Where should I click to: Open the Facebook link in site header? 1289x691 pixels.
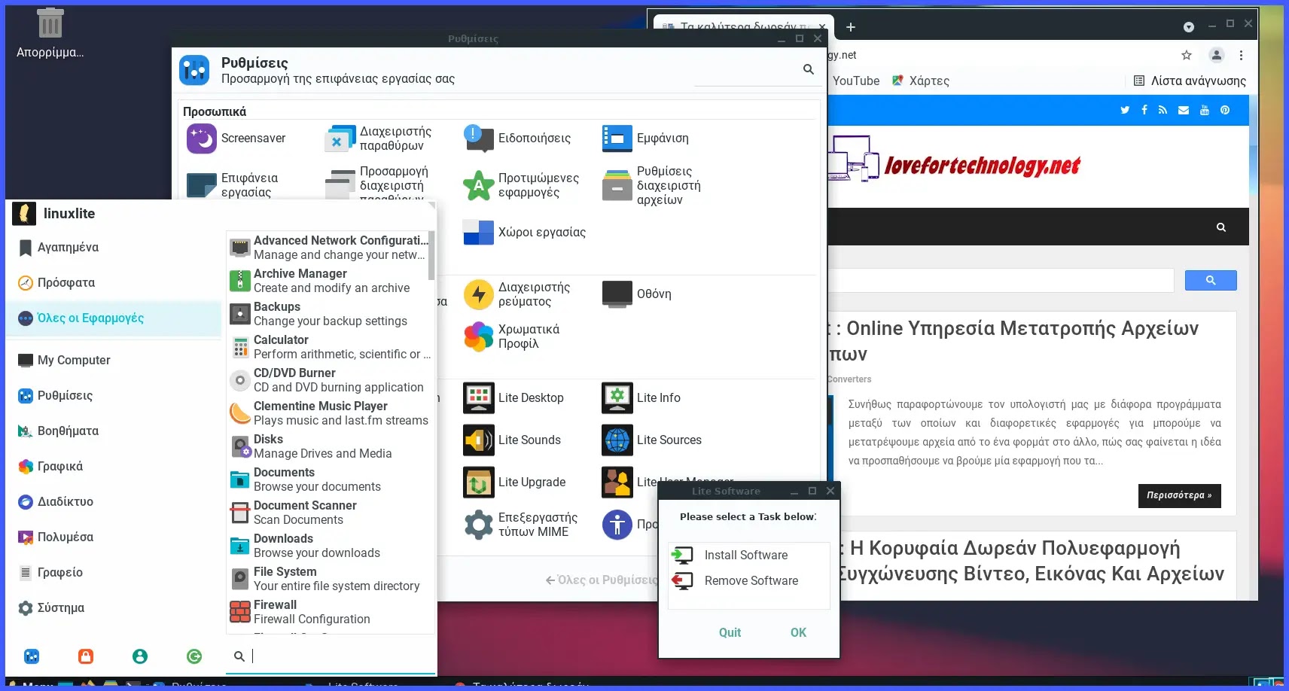[1144, 110]
